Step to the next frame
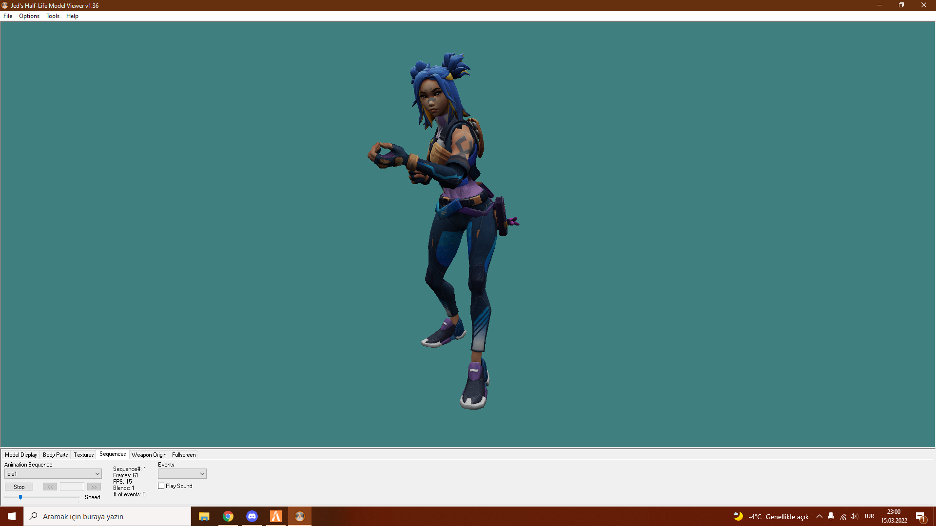The width and height of the screenshot is (936, 526). (x=94, y=487)
